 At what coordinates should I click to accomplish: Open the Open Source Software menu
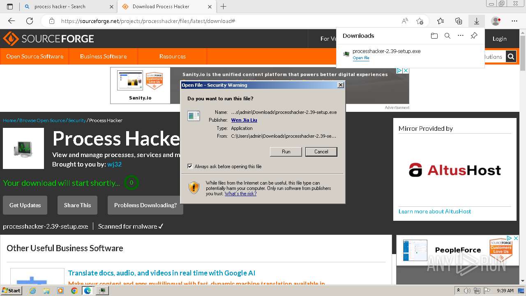[35, 56]
